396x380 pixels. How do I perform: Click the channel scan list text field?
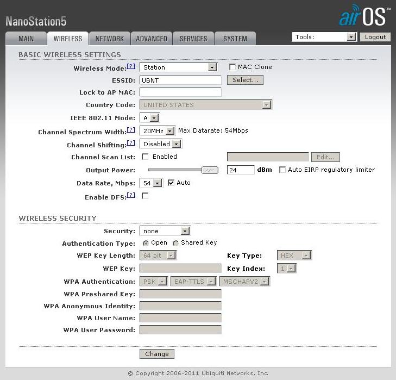click(x=268, y=157)
